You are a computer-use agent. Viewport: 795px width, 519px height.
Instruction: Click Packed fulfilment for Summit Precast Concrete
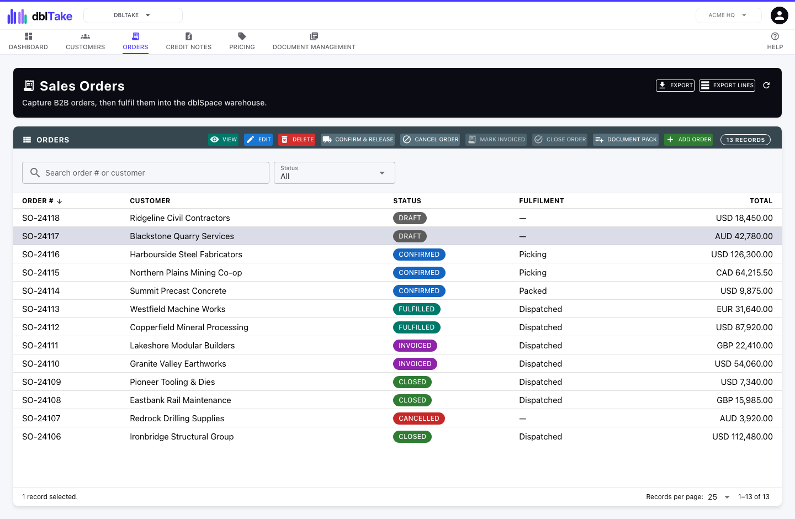point(533,291)
